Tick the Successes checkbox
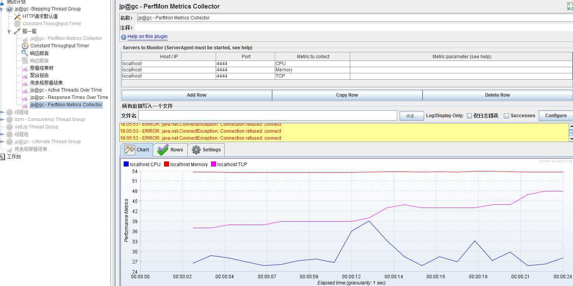573x286 pixels. pyautogui.click(x=506, y=116)
